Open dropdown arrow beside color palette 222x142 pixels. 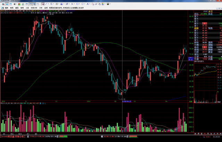[105, 4]
